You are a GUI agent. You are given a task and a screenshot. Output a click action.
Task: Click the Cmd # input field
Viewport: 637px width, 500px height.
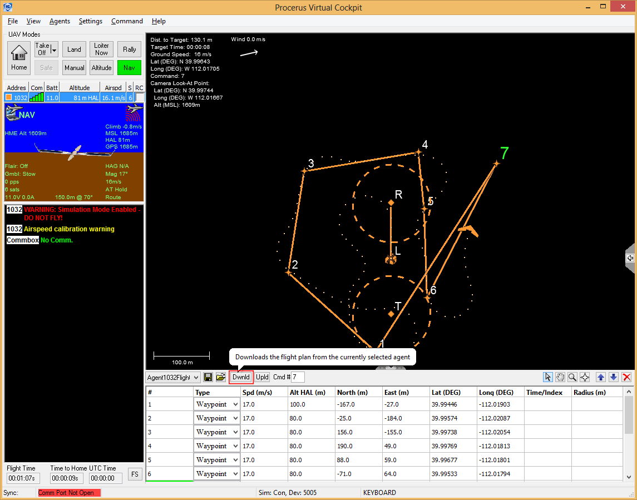pyautogui.click(x=298, y=377)
